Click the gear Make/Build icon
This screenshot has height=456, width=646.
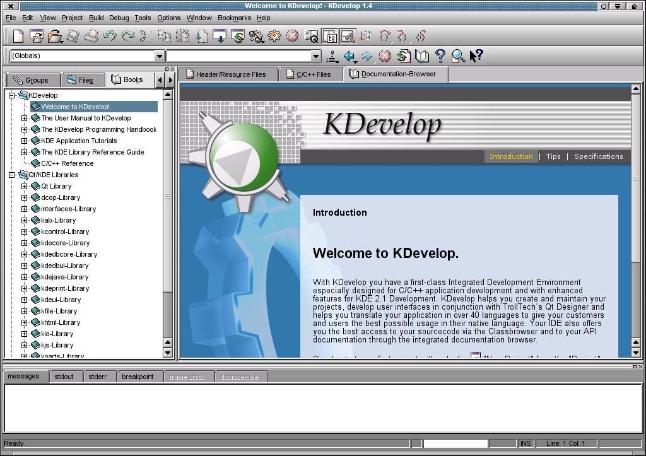click(x=274, y=36)
